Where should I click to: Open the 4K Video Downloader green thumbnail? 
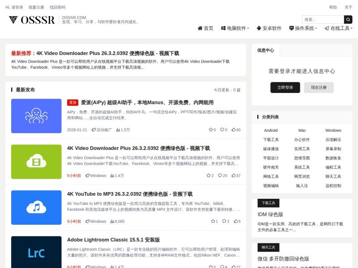(36, 162)
